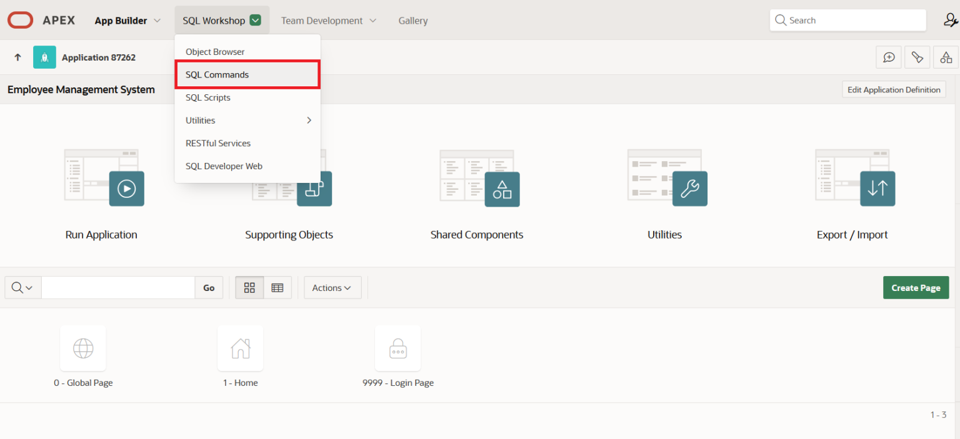Image resolution: width=960 pixels, height=439 pixels.
Task: Open the administration user icon
Action: click(951, 19)
